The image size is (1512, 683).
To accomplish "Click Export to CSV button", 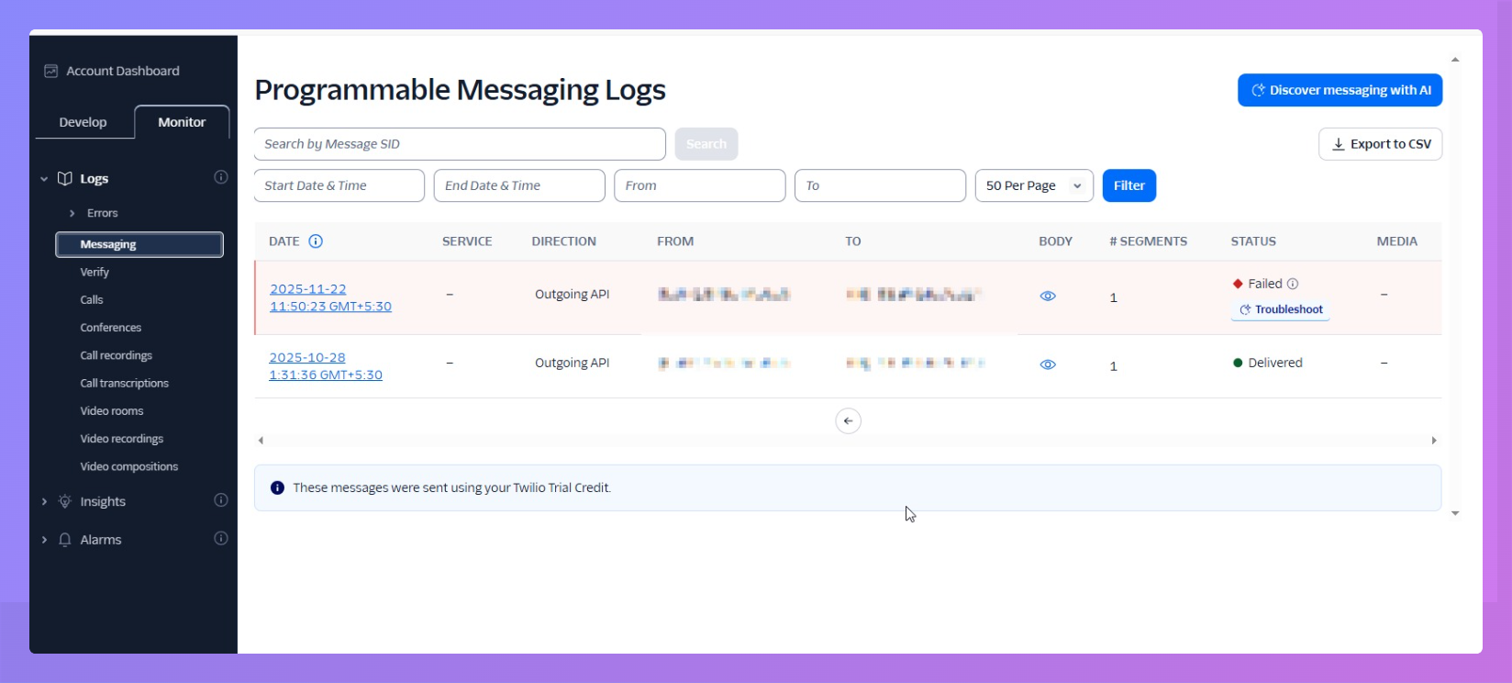I will (x=1380, y=144).
